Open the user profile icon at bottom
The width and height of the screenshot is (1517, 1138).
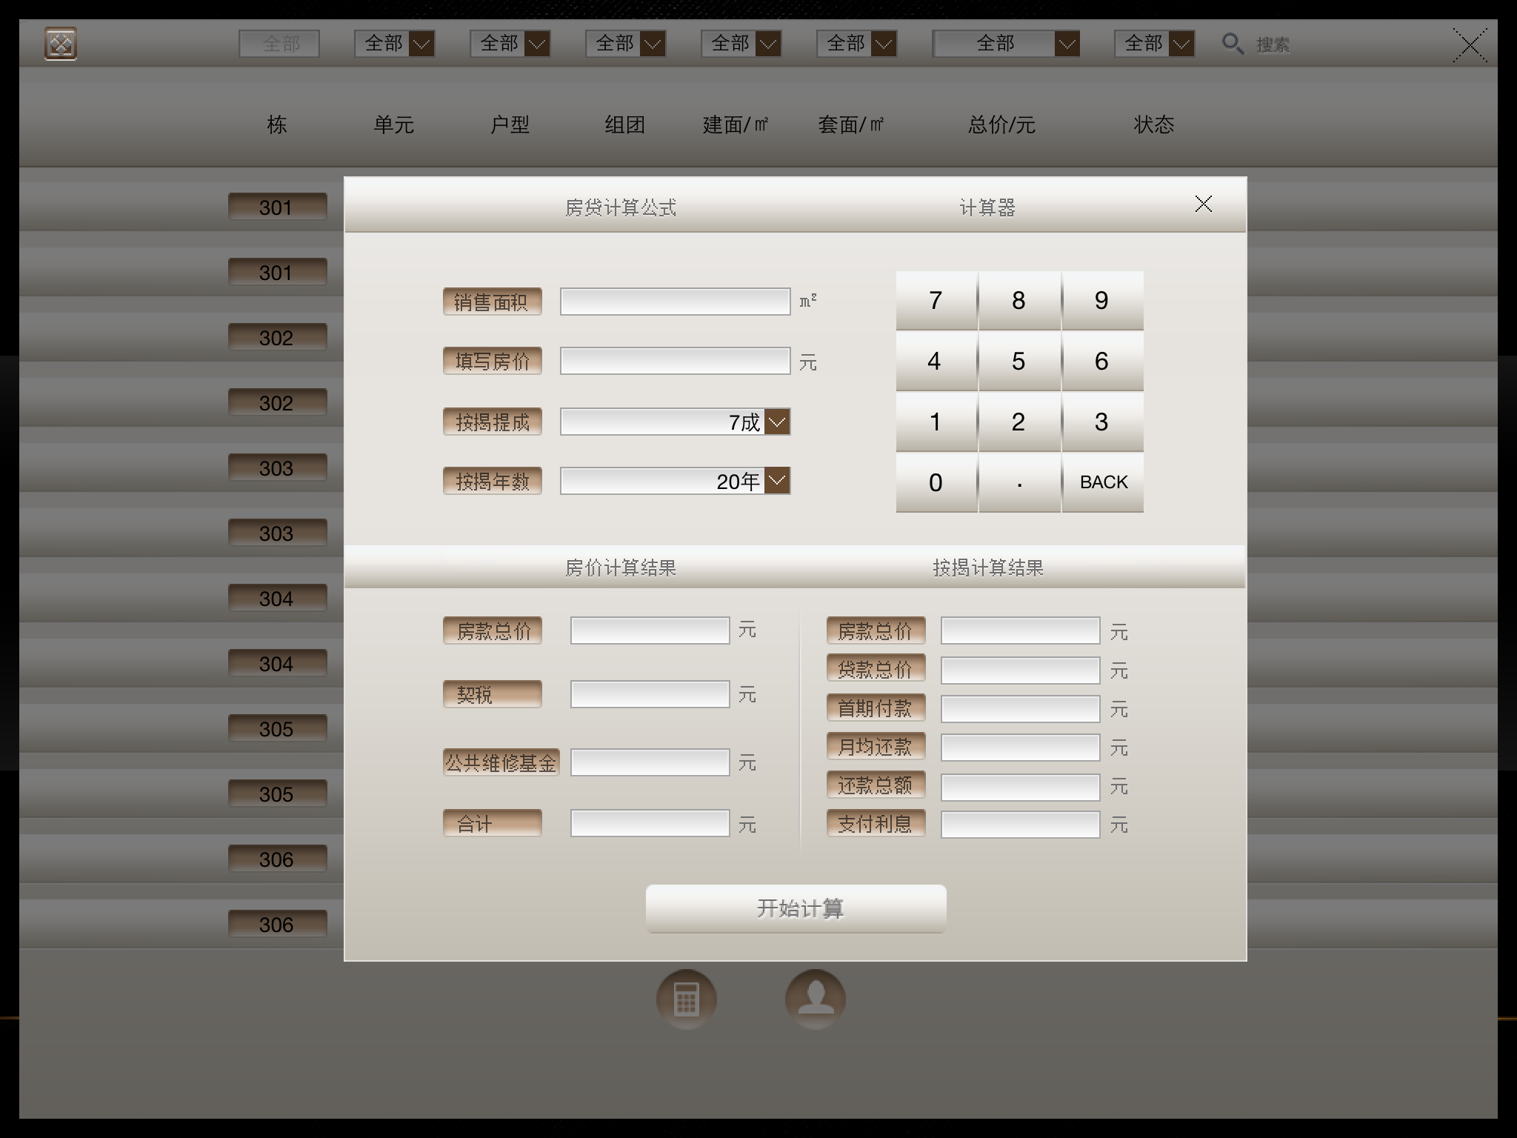tap(815, 999)
